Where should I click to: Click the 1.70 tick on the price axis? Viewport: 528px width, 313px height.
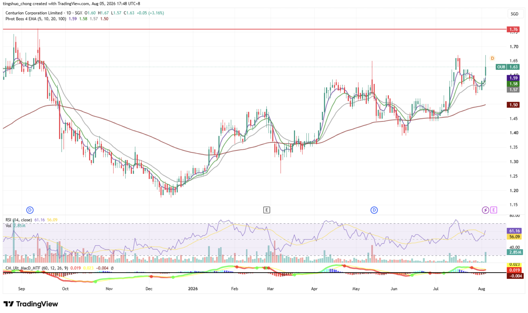coord(514,47)
